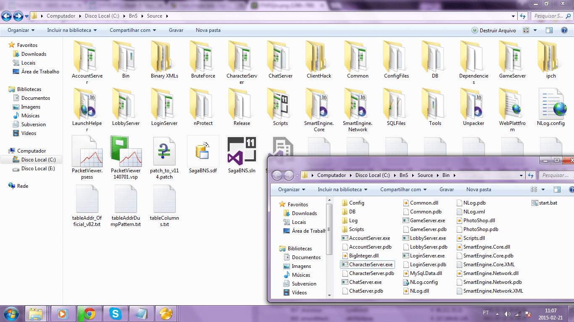Click the help icon in Source window toolbar
The image size is (574, 322).
(564, 30)
